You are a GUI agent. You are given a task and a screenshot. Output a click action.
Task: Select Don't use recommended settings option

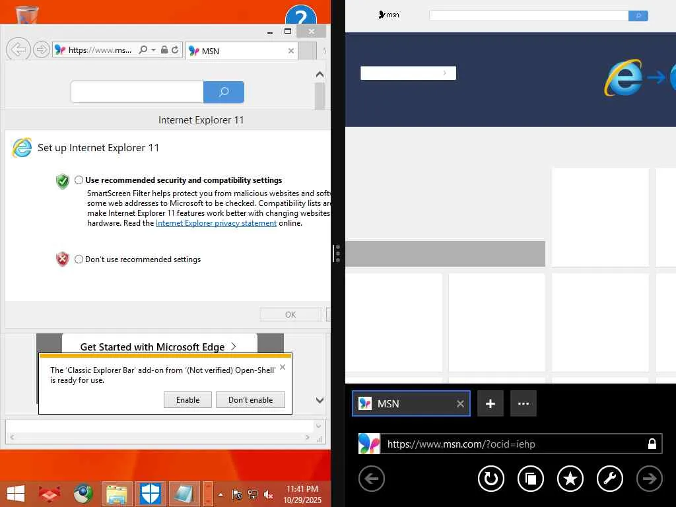(79, 259)
